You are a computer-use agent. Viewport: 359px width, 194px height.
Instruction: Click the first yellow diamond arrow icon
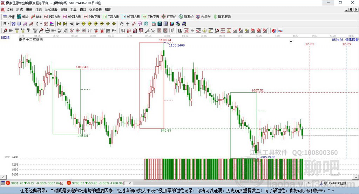point(83,24)
